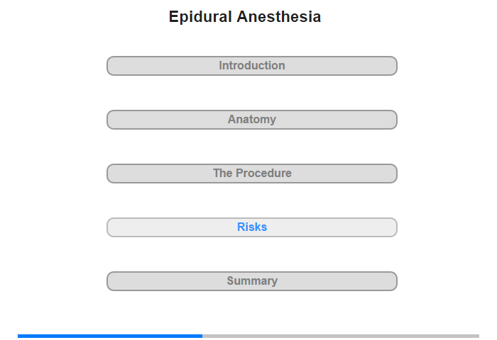This screenshot has height=340, width=497.
Task: Choose the Summary menu entry
Action: point(252,281)
